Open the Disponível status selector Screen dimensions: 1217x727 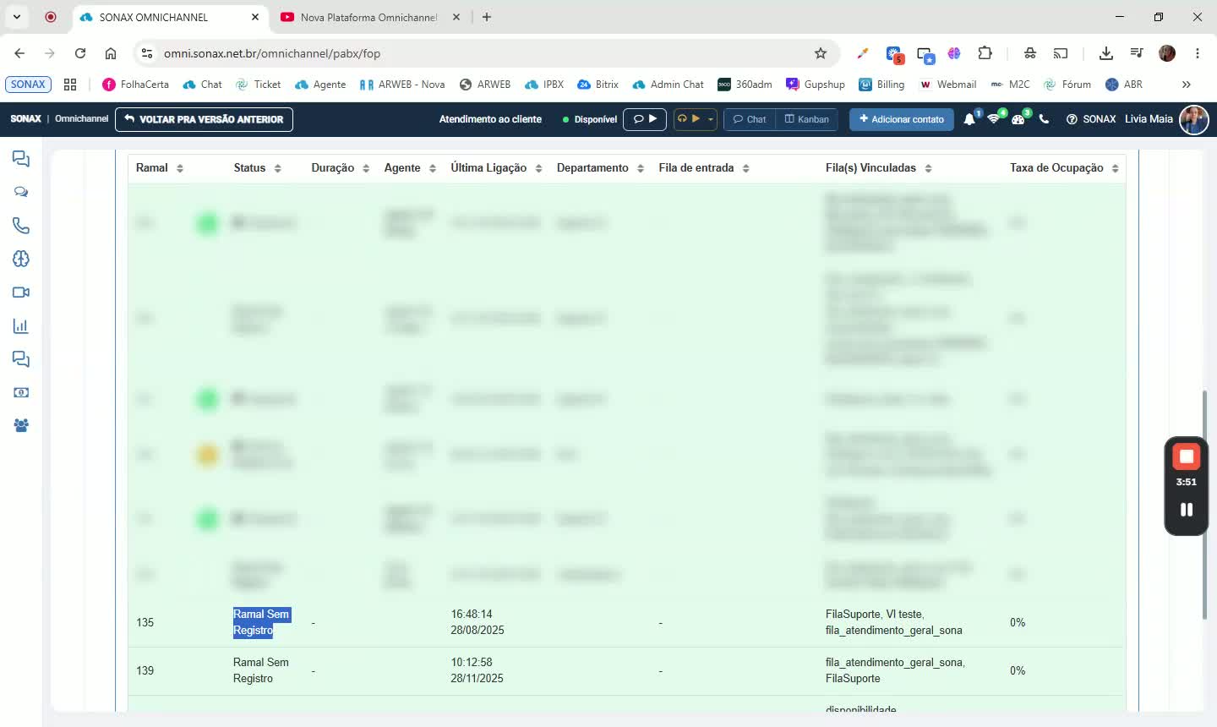tap(590, 119)
